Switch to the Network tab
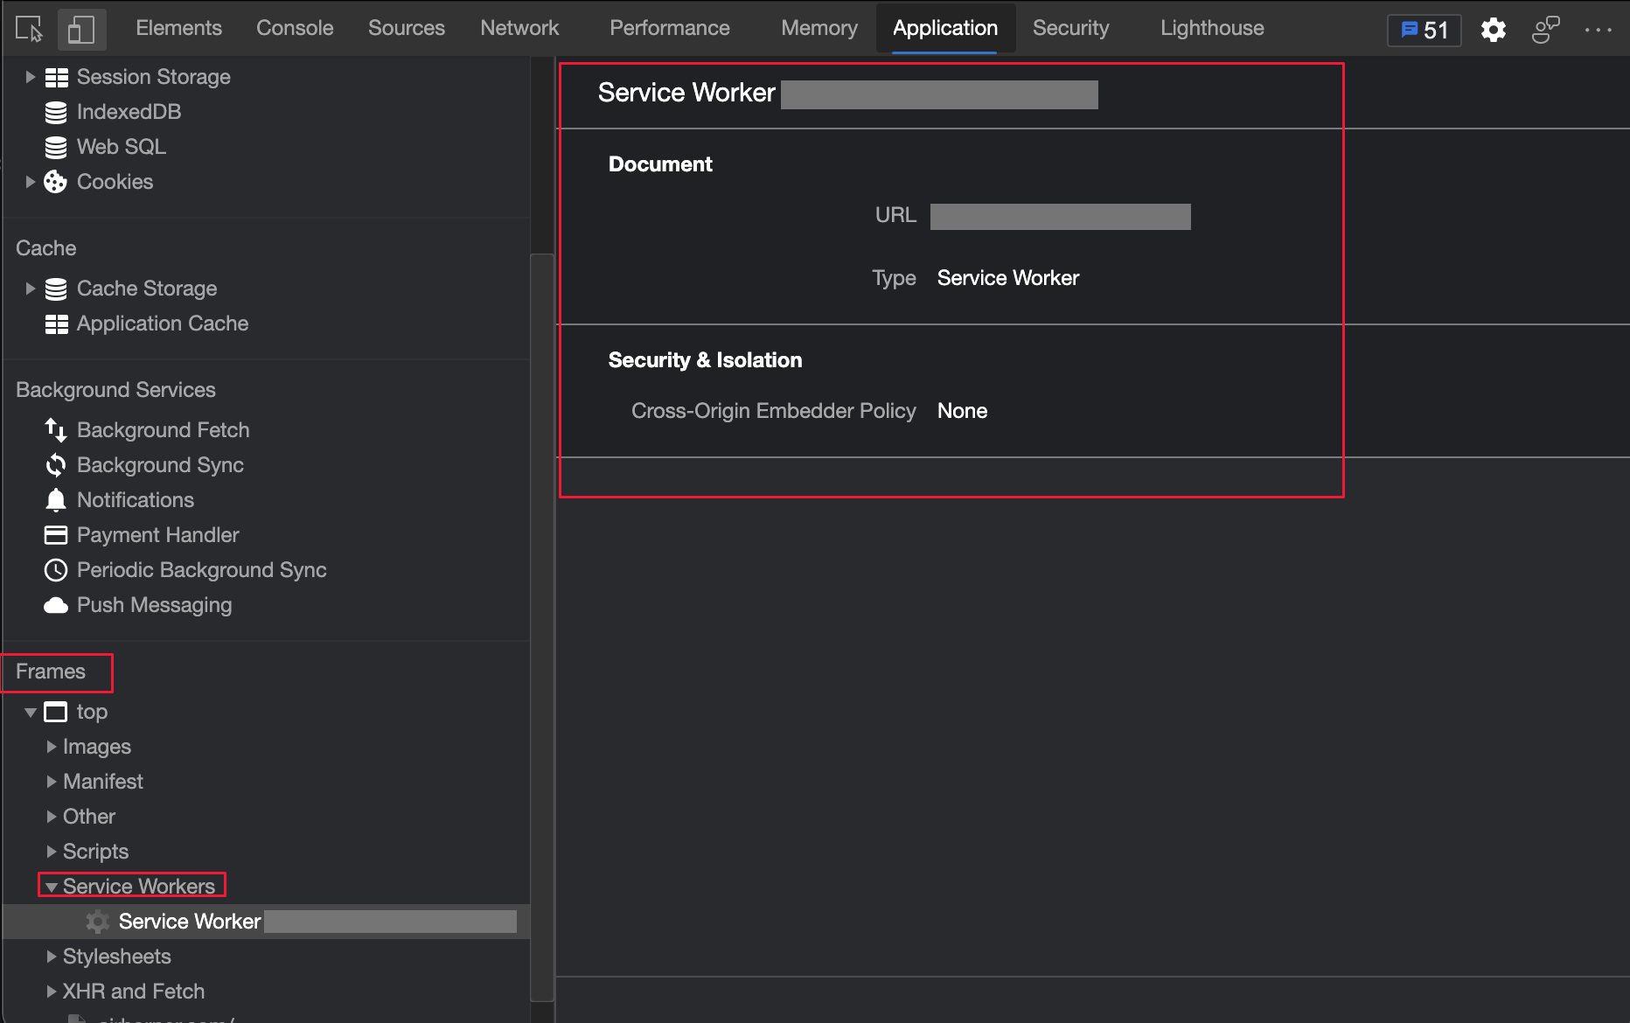Screen dimensions: 1630x1023 pos(519,28)
